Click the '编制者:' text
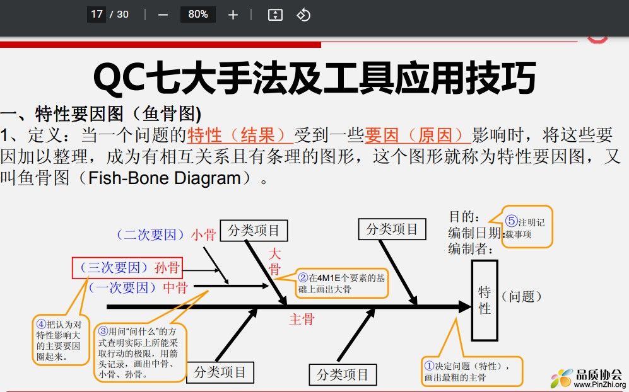 point(470,249)
